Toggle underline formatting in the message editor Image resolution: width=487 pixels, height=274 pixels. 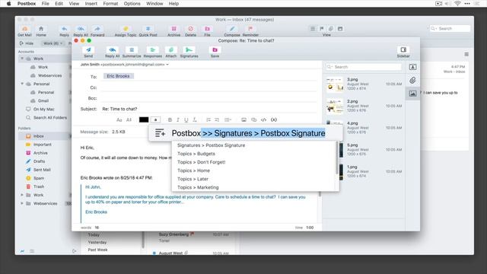click(x=186, y=120)
